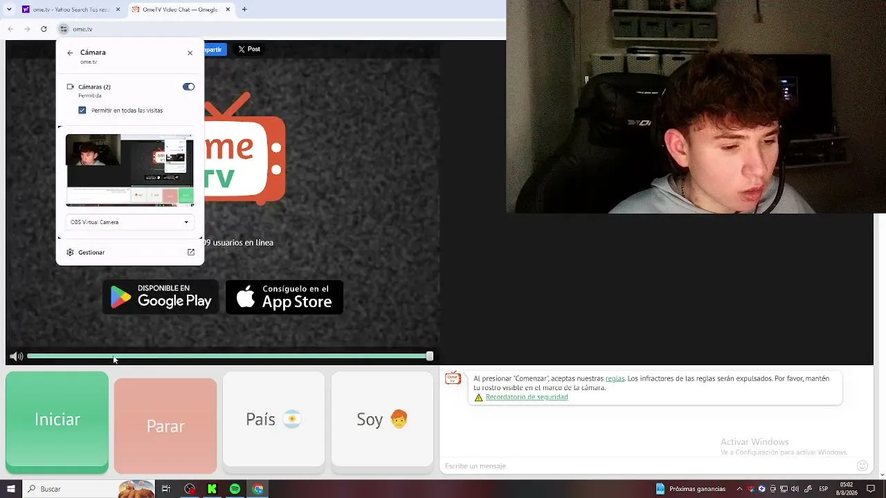The image size is (886, 498).
Task: Mute the video volume speaker icon
Action: coord(16,356)
